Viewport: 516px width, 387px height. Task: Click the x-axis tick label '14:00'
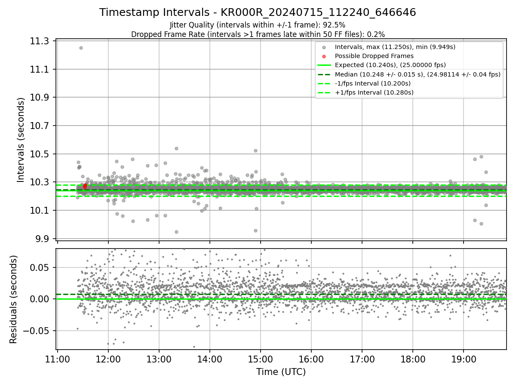click(x=210, y=359)
